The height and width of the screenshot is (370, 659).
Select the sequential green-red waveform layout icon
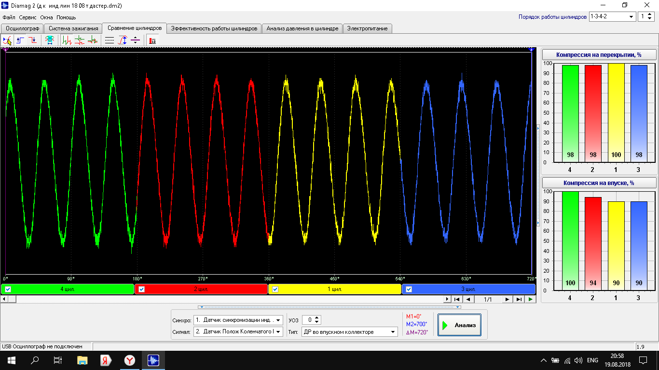coord(67,40)
